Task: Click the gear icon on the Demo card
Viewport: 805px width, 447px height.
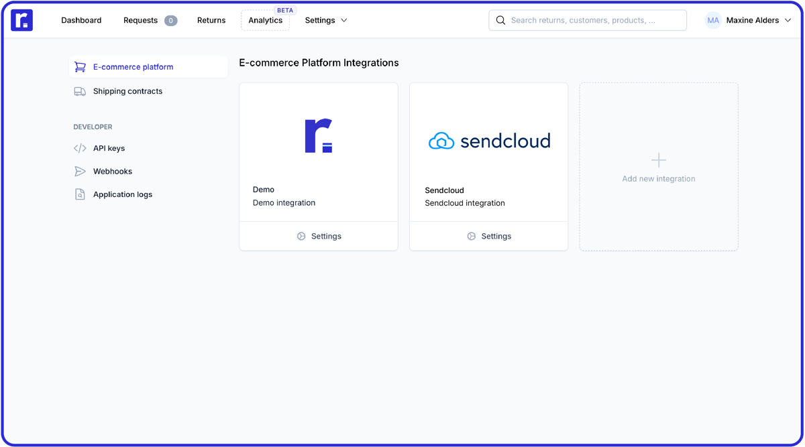Action: click(x=301, y=236)
